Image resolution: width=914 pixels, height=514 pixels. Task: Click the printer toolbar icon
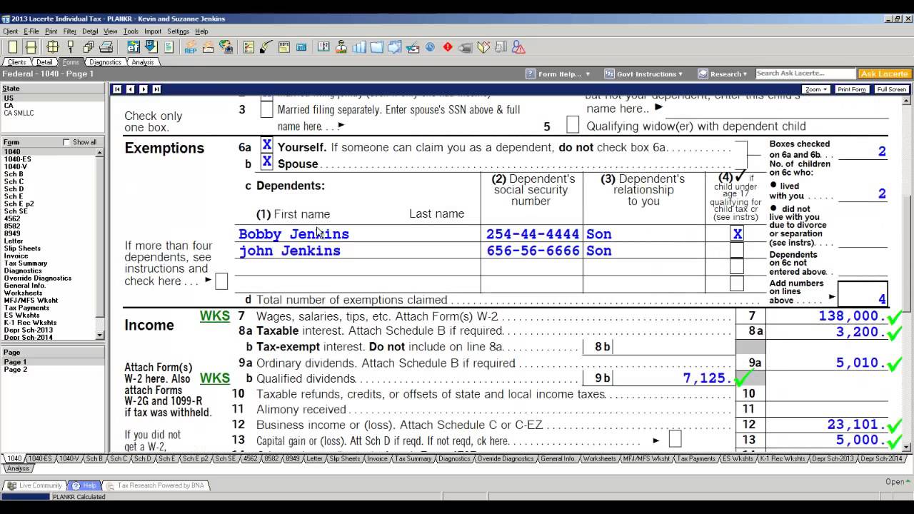point(106,47)
